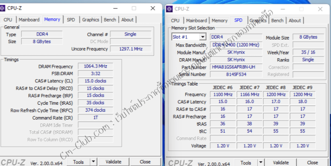This screenshot has height=166, width=331.
Task: Select the Memory tab in the left window
Action: pyautogui.click(x=52, y=19)
